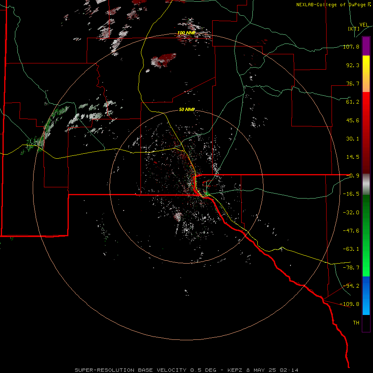Click the purple segment of velocity color bar
This screenshot has width=373, height=373.
pos(366,46)
